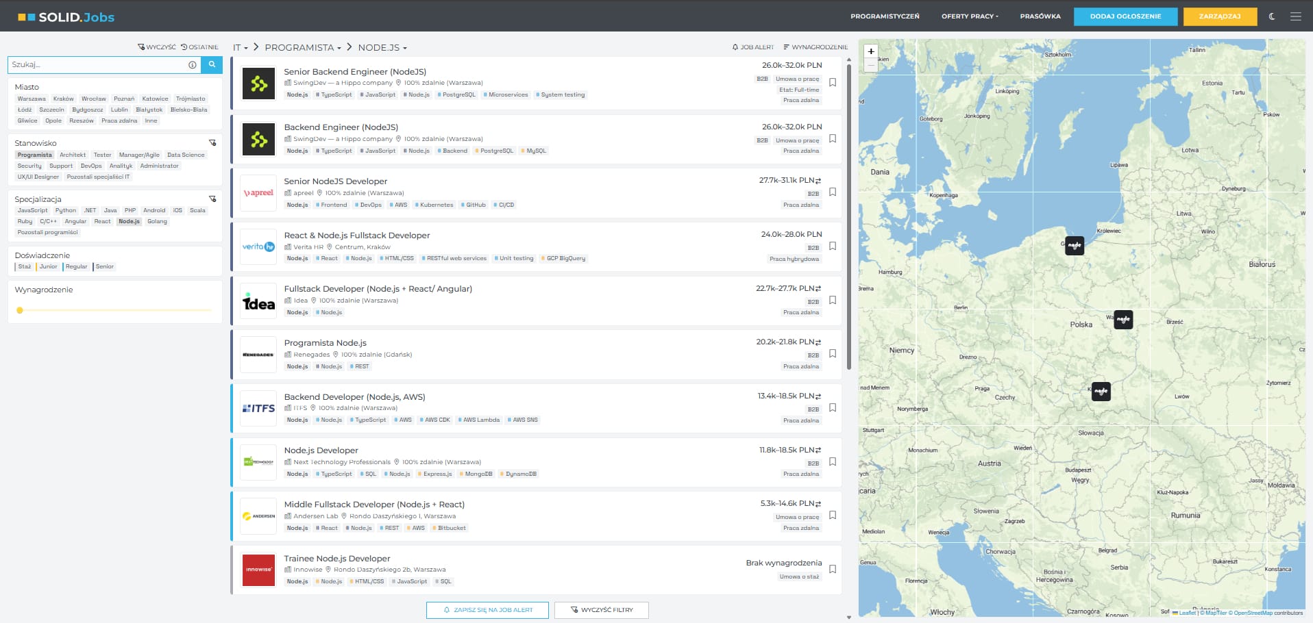The image size is (1313, 623).
Task: Click the map marker near Warsaw
Action: (x=1123, y=320)
